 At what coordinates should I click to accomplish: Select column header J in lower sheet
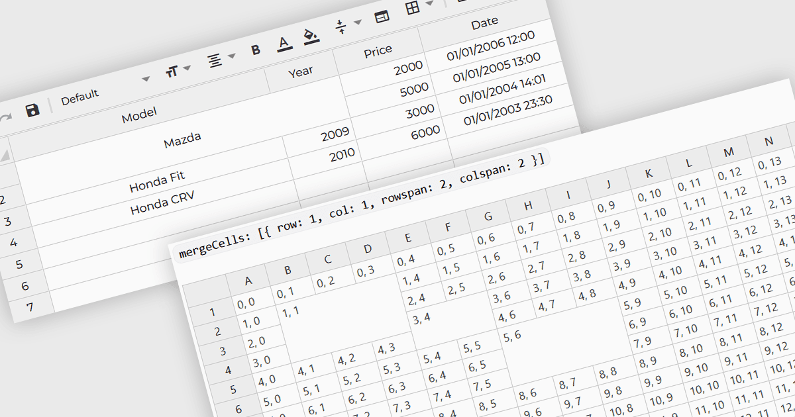tap(608, 184)
